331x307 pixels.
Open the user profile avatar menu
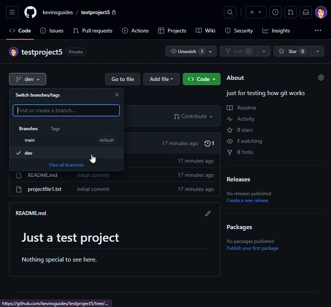click(x=321, y=12)
